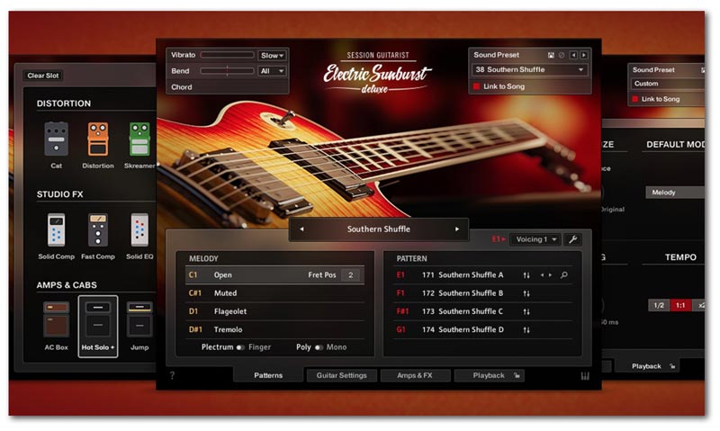Click the Clear Slot button

[43, 76]
